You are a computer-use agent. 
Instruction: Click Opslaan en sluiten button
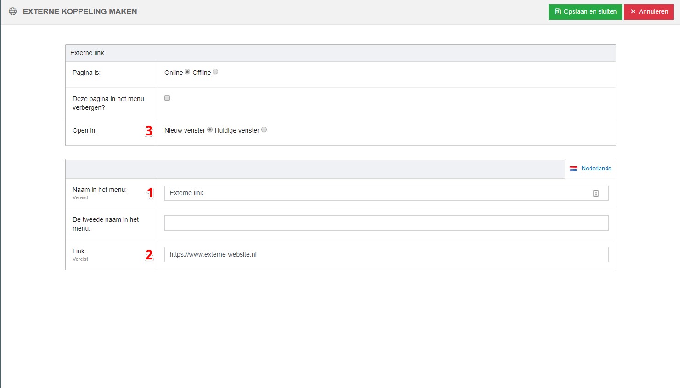pos(585,11)
